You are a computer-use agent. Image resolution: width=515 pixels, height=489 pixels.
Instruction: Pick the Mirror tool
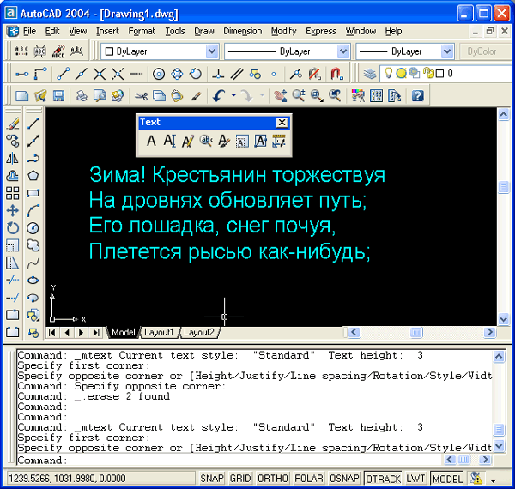point(13,159)
